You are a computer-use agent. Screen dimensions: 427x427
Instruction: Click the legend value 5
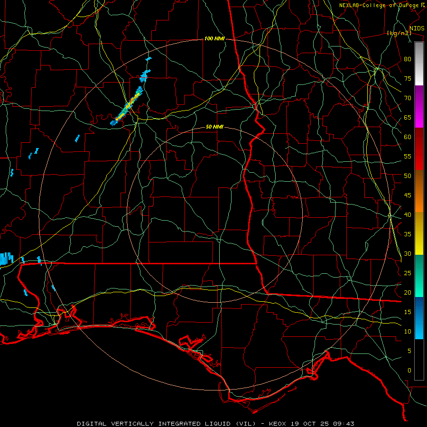pyautogui.click(x=409, y=351)
